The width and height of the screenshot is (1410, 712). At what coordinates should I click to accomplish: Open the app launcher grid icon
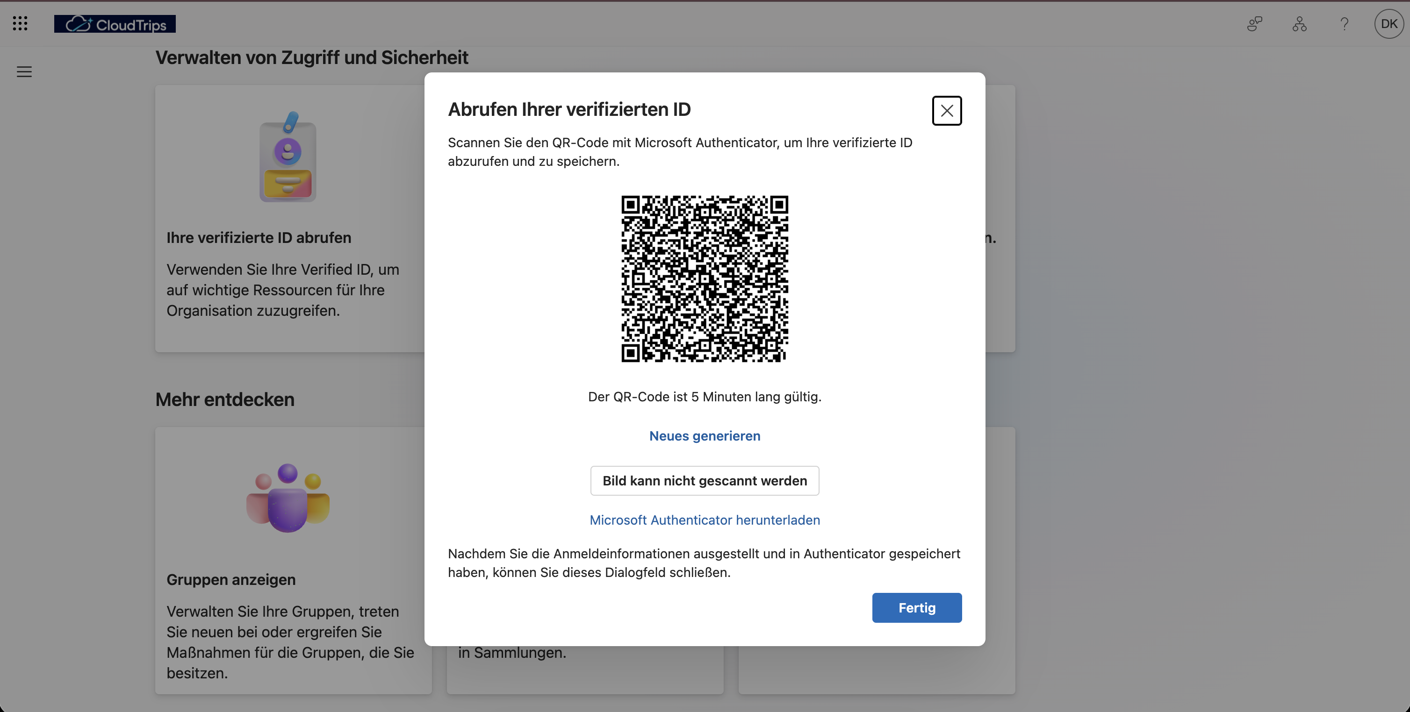[x=20, y=23]
